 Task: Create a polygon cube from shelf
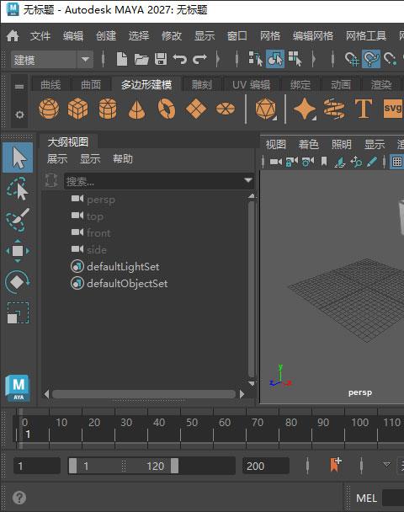pos(77,109)
